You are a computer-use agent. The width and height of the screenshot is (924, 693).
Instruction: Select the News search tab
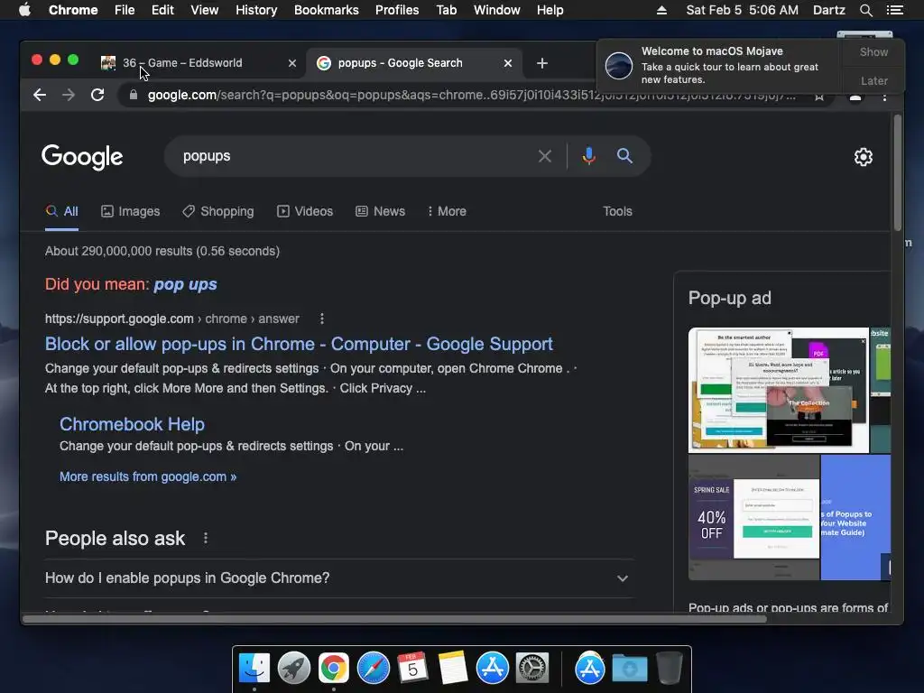pyautogui.click(x=380, y=211)
